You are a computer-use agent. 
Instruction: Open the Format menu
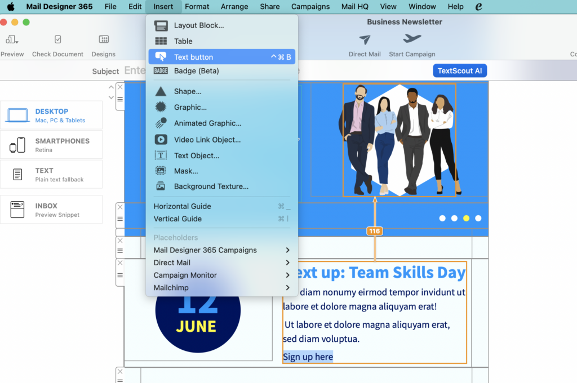(x=197, y=7)
